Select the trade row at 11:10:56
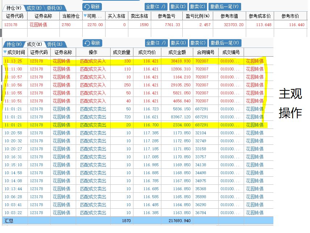This screenshot has height=233, width=310. point(138,85)
